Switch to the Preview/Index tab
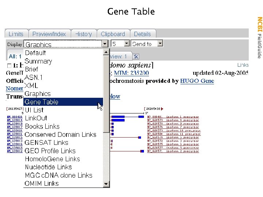 [49, 34]
